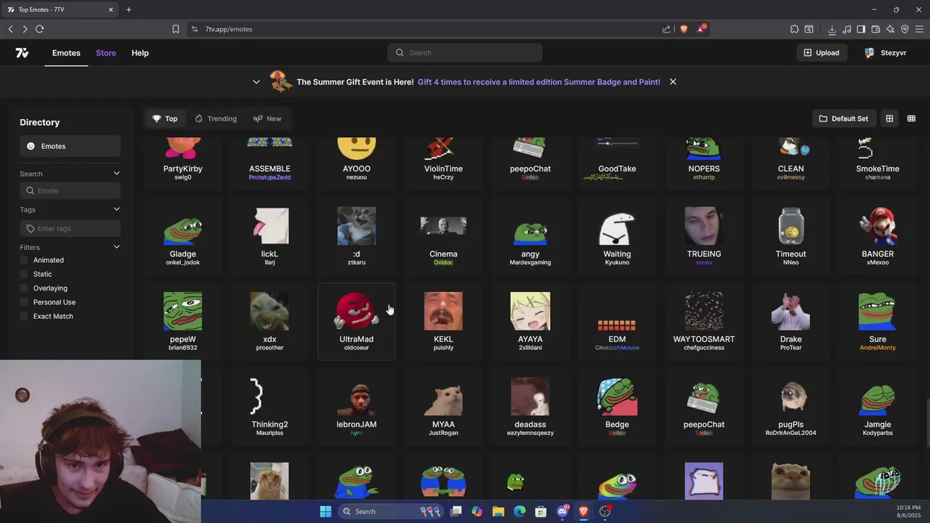
Task: Focus the Emote search field
Action: [x=70, y=190]
